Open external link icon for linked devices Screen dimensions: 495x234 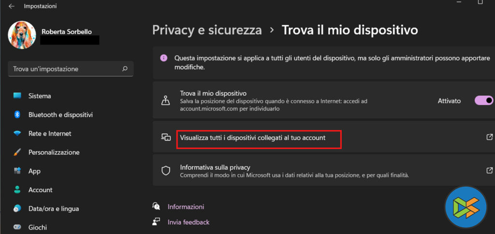click(x=489, y=137)
